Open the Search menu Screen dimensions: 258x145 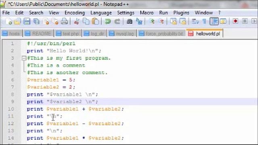coord(36,12)
